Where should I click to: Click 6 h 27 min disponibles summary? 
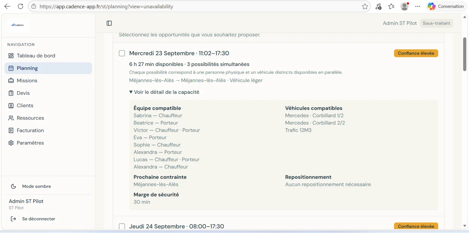(189, 64)
